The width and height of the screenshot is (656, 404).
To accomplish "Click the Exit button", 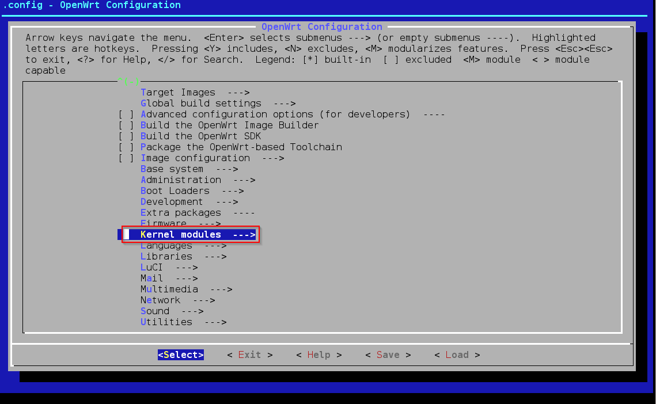I will [249, 355].
